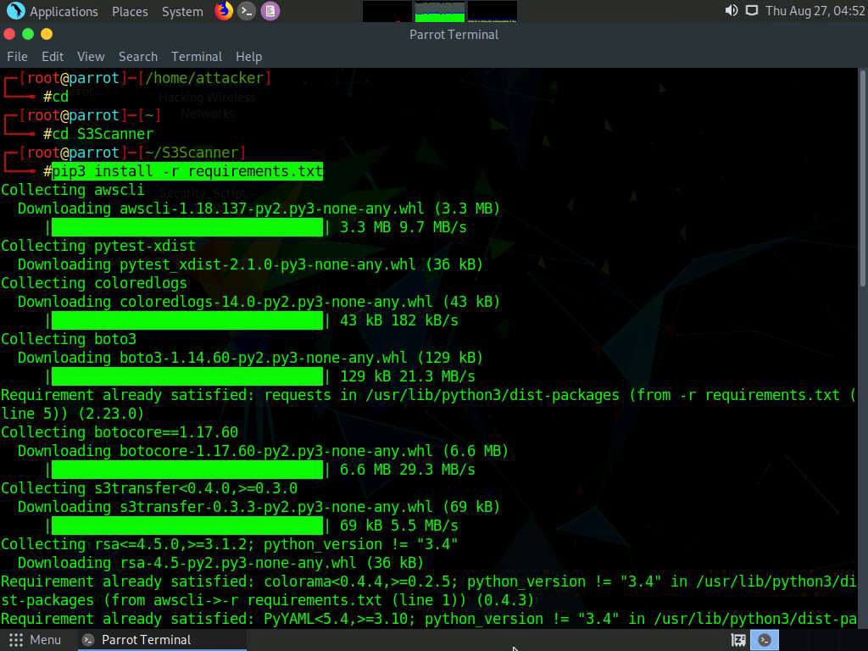Image resolution: width=868 pixels, height=651 pixels.
Task: Open the terminal launcher in top panel
Action: [247, 11]
